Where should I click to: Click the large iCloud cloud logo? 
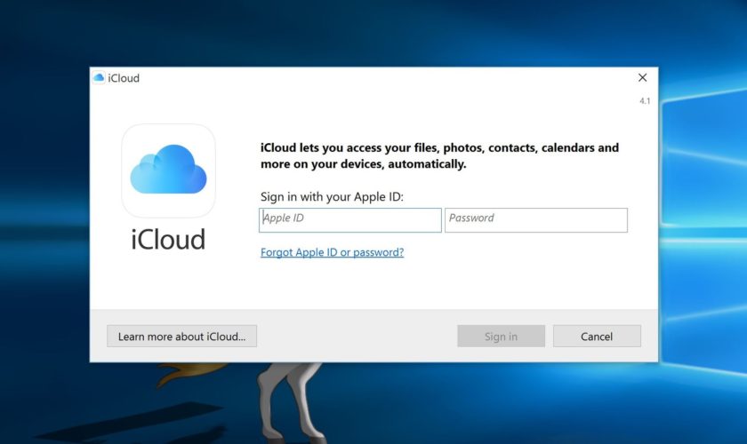coord(169,170)
